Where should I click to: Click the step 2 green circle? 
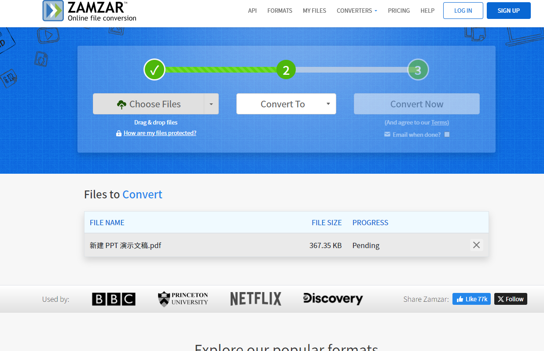[286, 70]
